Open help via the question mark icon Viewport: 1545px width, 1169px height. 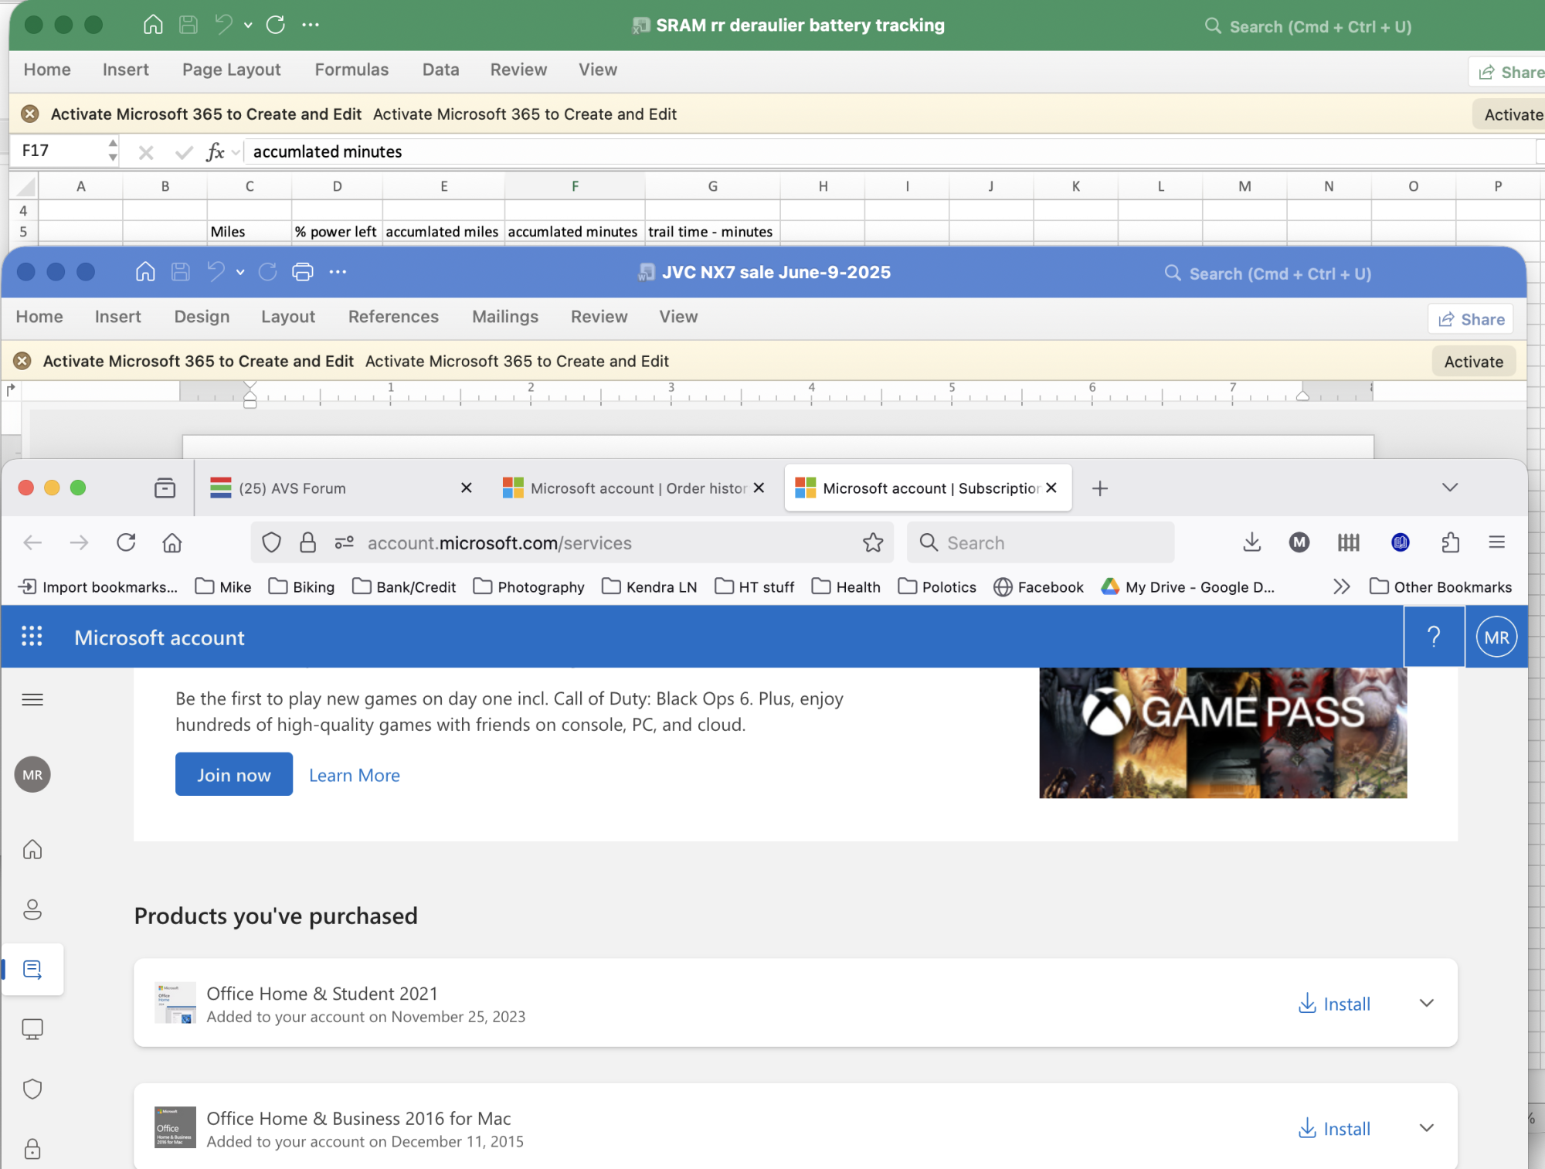tap(1434, 636)
